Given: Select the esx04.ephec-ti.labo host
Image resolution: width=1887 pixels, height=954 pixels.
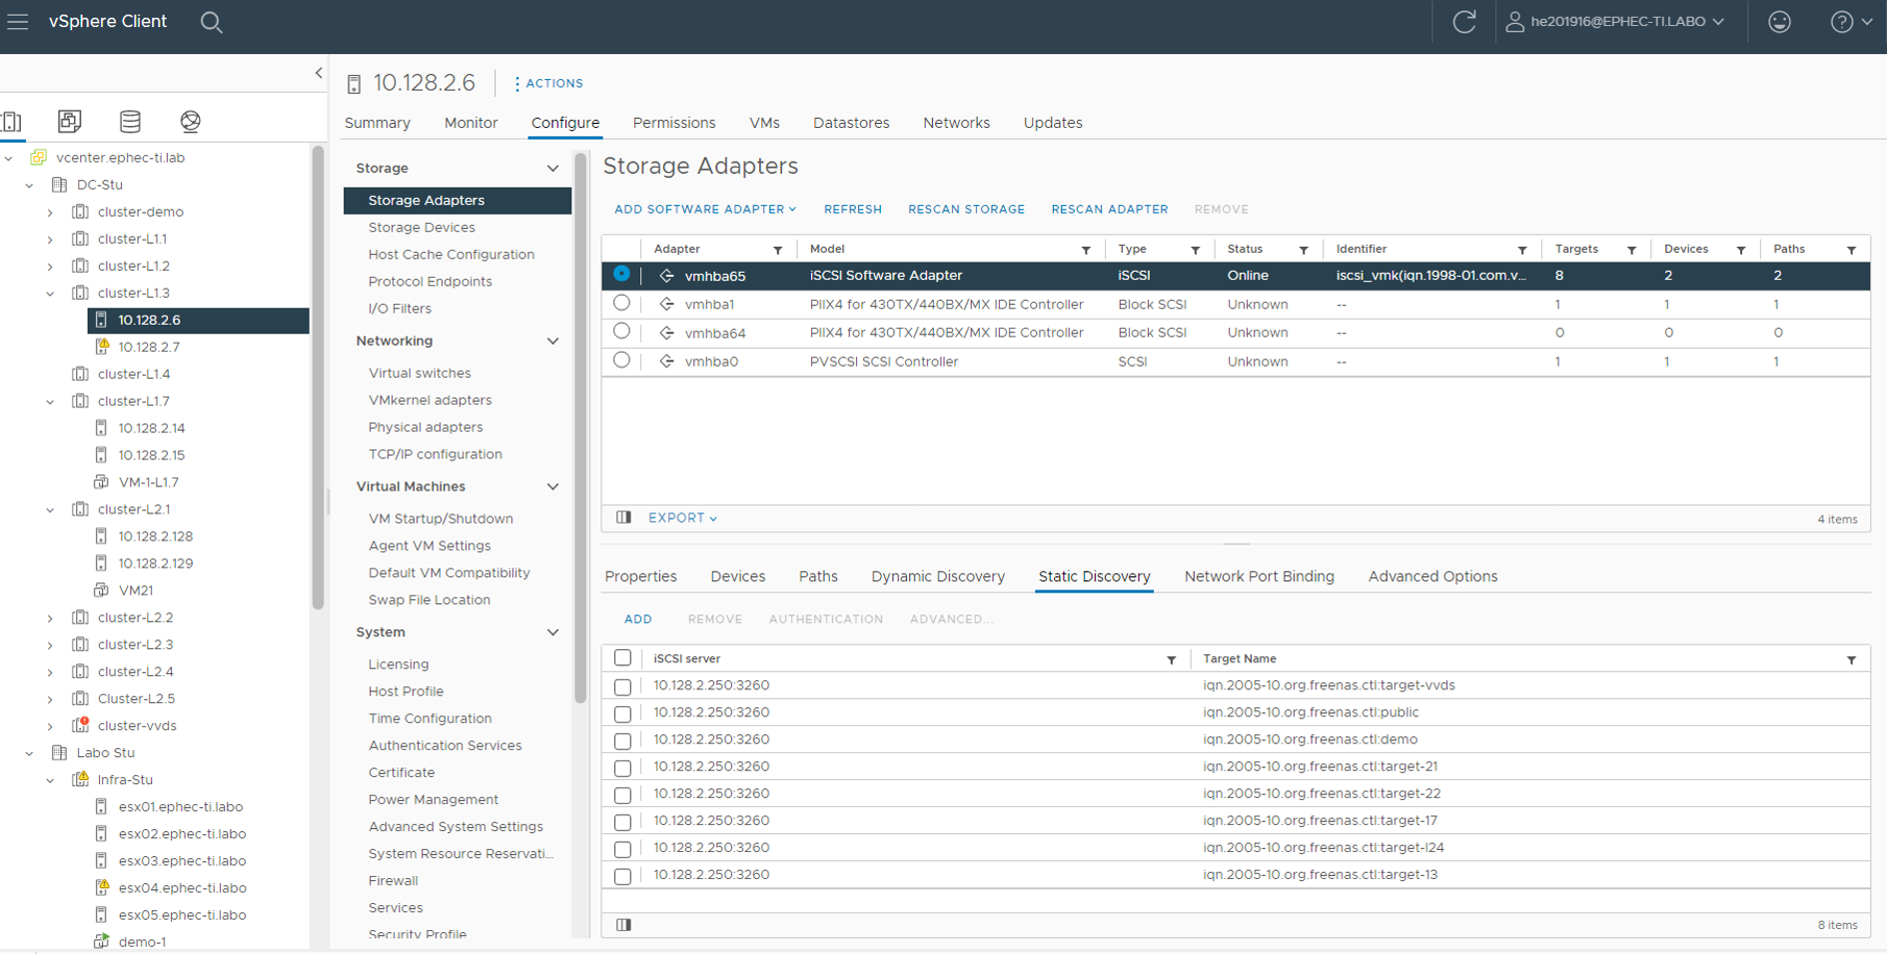Looking at the screenshot, I should pyautogui.click(x=182, y=888).
